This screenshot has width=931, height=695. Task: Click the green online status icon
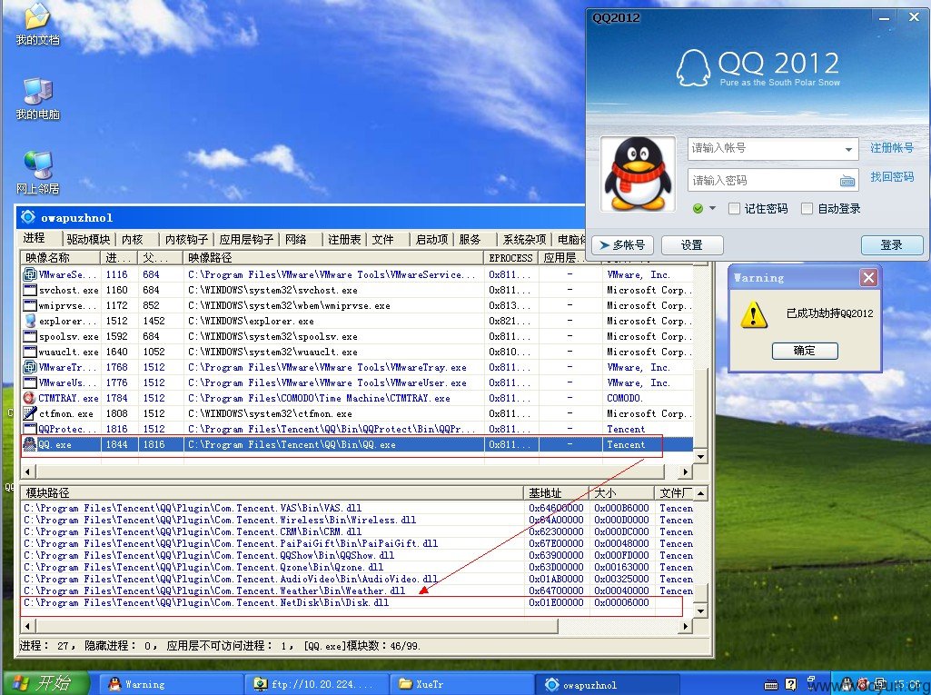698,209
